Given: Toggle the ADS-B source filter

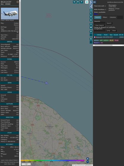Looking at the screenshot, I should click(x=96, y=40).
